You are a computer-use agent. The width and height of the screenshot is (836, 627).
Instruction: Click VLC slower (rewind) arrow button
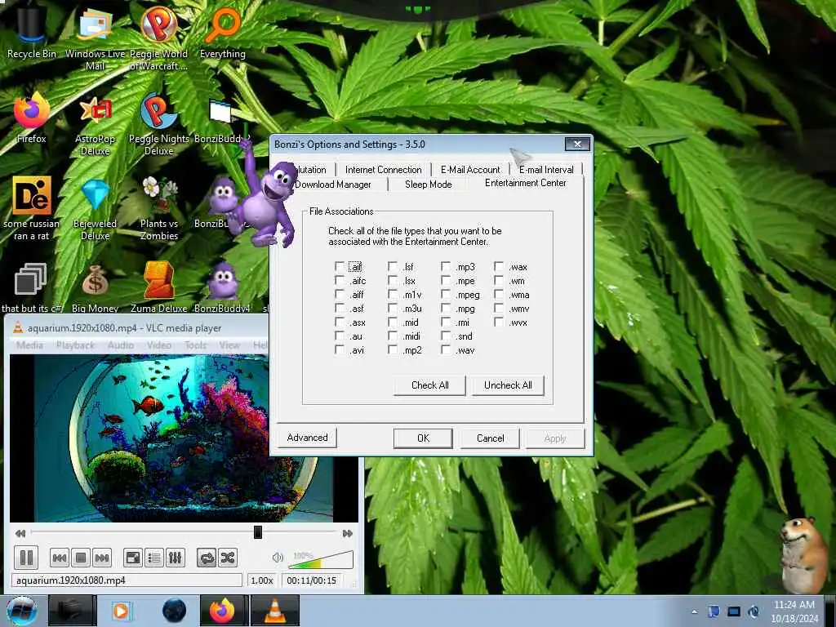point(20,533)
